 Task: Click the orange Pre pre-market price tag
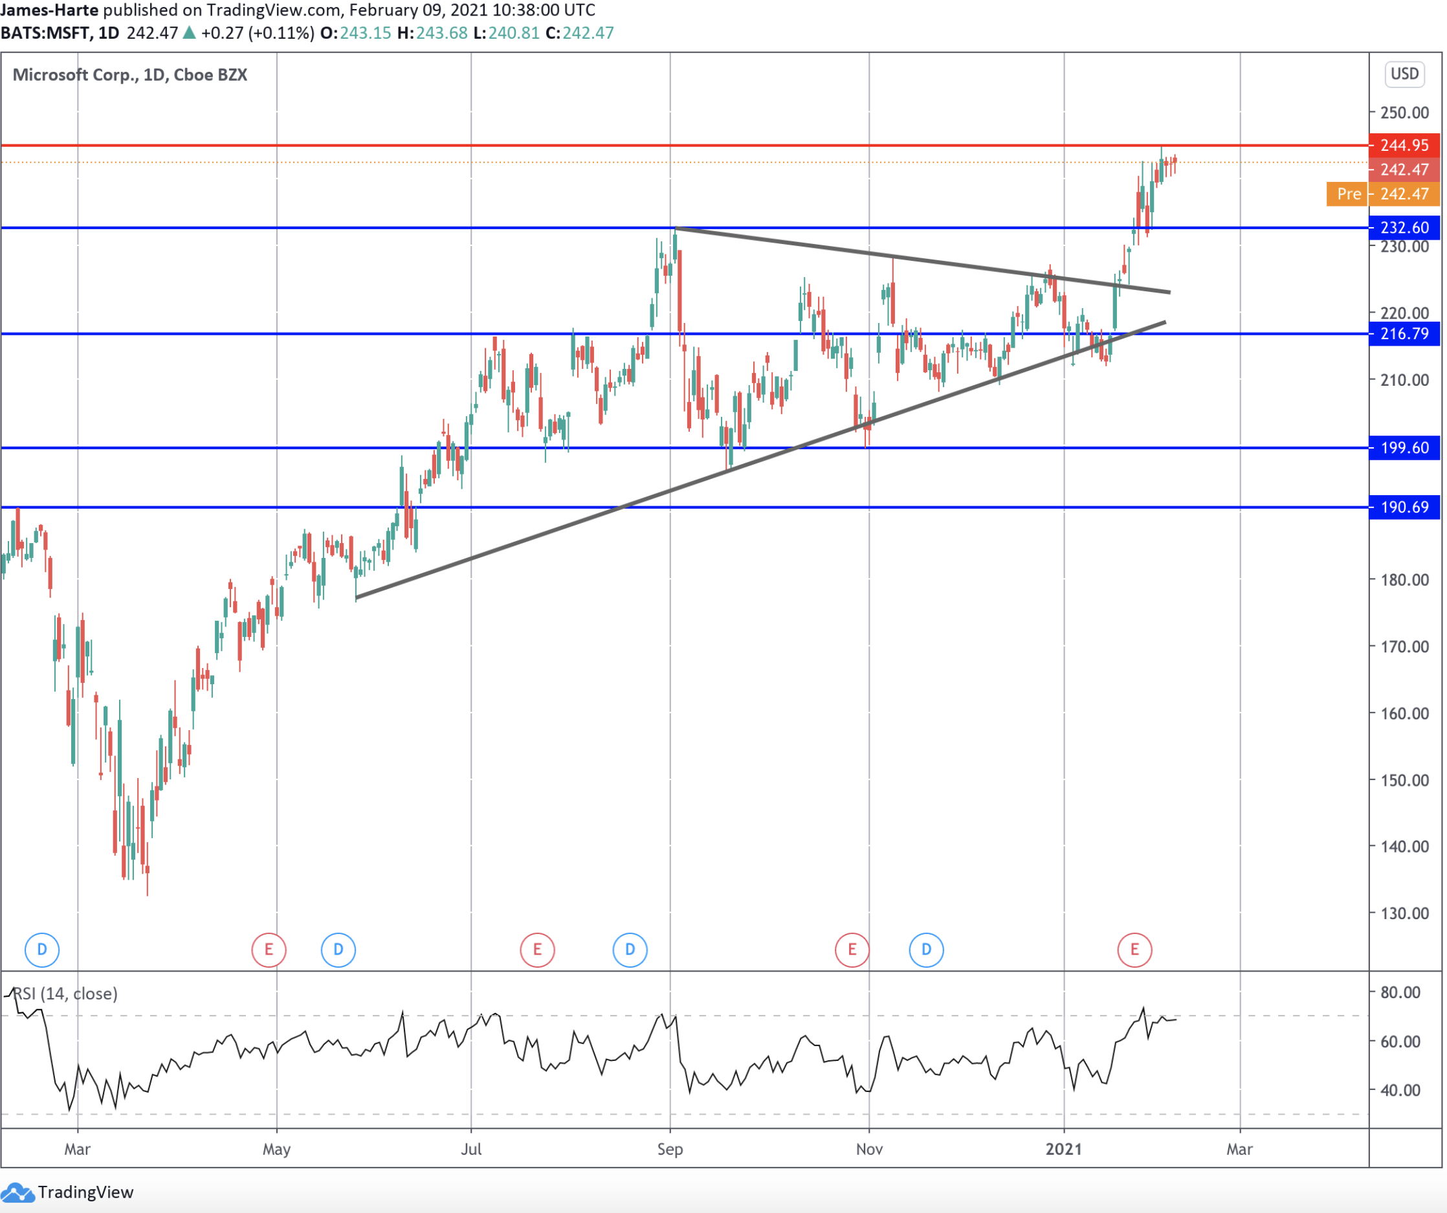tap(1349, 194)
